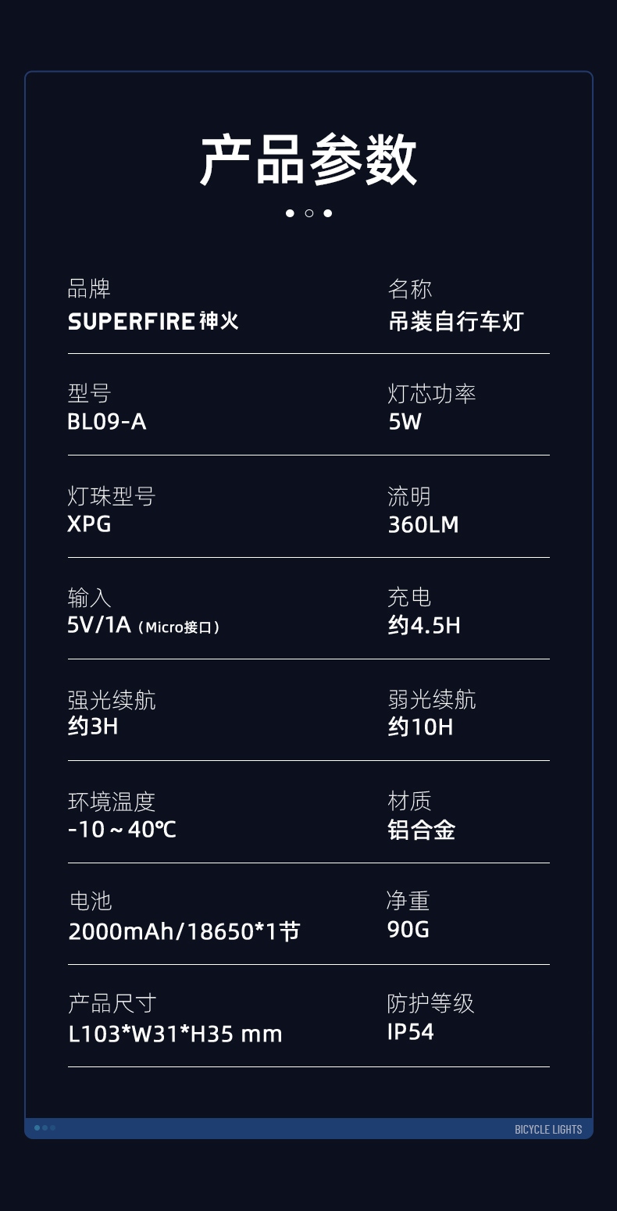The width and height of the screenshot is (617, 1211).
Task: Click the hollow middle pagination dot
Action: tap(308, 213)
